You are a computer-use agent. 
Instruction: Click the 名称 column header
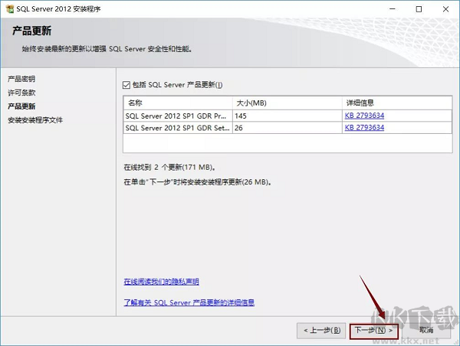[178, 103]
